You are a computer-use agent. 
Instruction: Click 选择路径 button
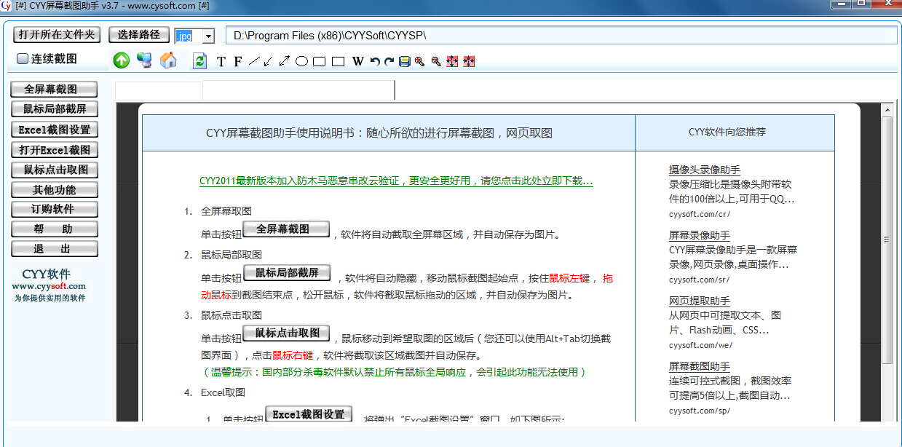click(x=139, y=35)
